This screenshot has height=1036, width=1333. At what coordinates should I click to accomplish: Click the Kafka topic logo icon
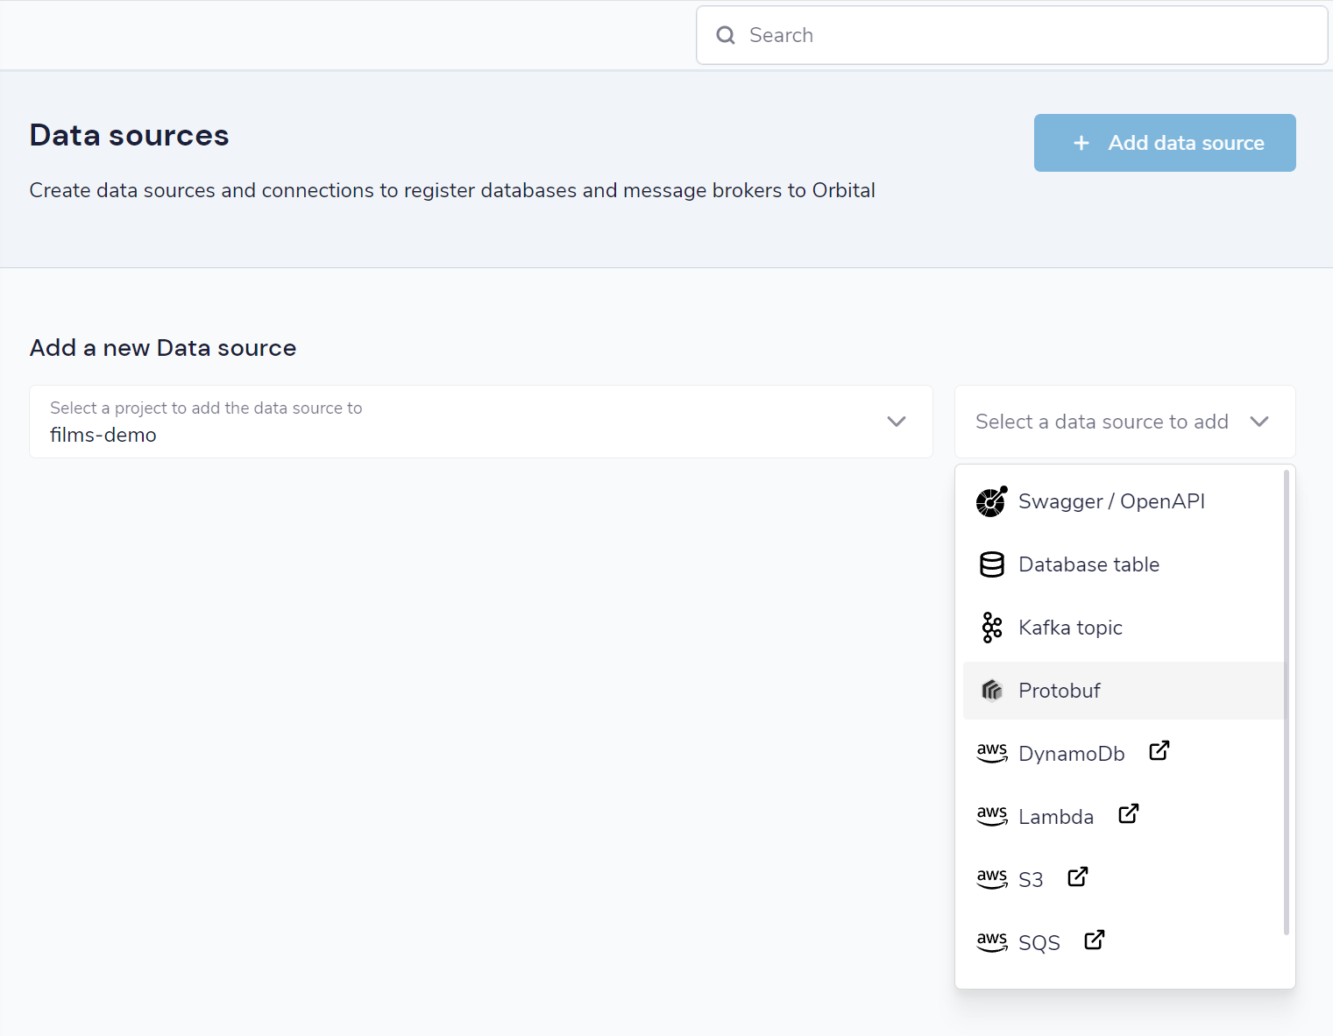[991, 628]
